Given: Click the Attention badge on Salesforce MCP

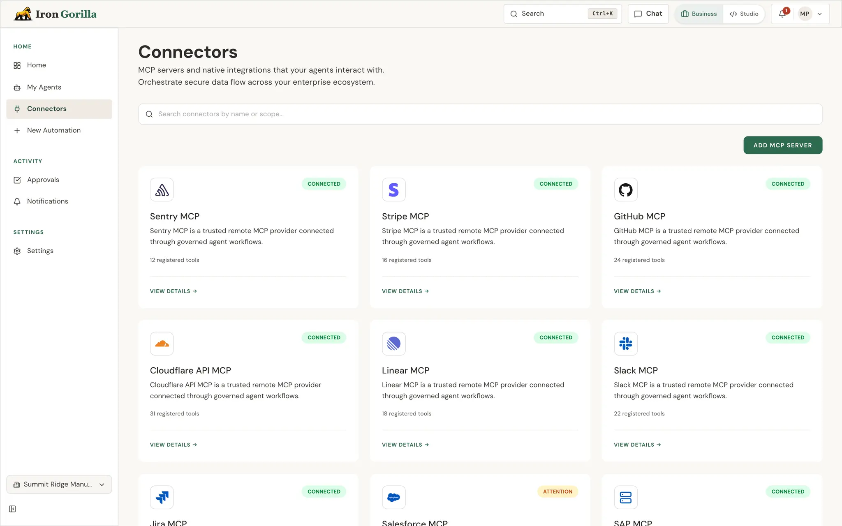Looking at the screenshot, I should (x=557, y=491).
